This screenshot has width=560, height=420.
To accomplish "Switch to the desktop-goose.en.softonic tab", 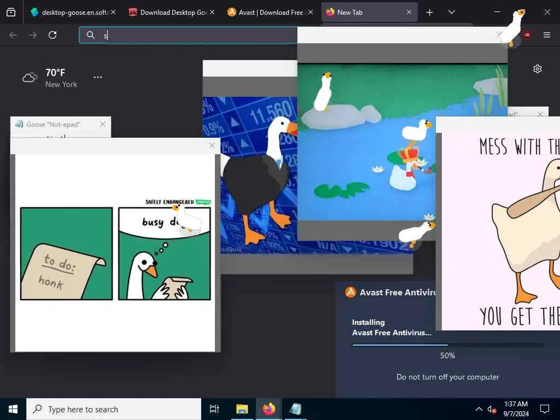I will 73,13.
